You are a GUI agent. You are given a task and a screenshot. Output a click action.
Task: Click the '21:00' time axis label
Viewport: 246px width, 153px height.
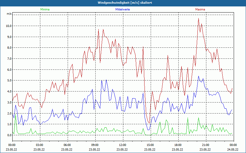point(206,145)
